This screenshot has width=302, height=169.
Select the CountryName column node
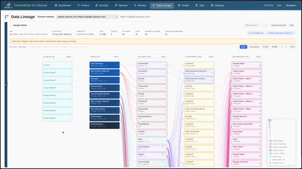tap(152, 148)
